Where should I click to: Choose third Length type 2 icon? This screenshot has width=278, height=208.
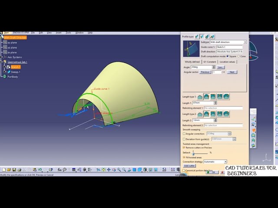(213, 114)
